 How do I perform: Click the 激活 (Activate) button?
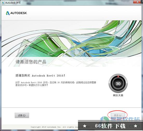(118, 115)
